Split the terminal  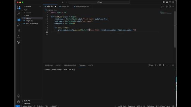tap(160, 65)
